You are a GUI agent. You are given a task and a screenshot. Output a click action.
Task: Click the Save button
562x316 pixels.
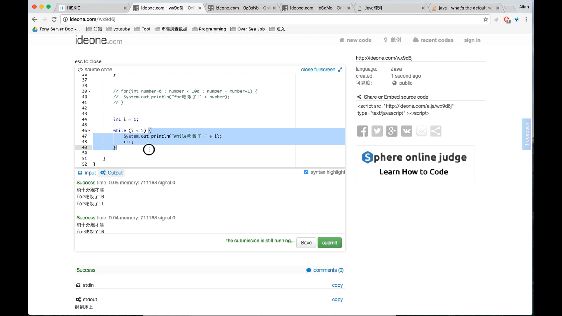click(306, 243)
